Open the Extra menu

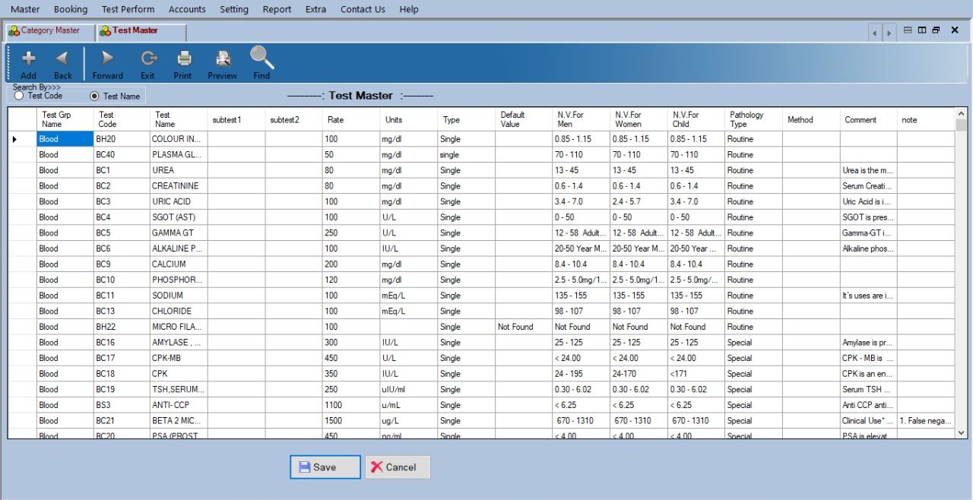coord(315,9)
